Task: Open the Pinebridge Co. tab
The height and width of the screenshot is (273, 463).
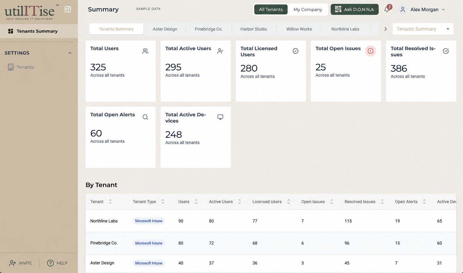Action: (x=209, y=29)
